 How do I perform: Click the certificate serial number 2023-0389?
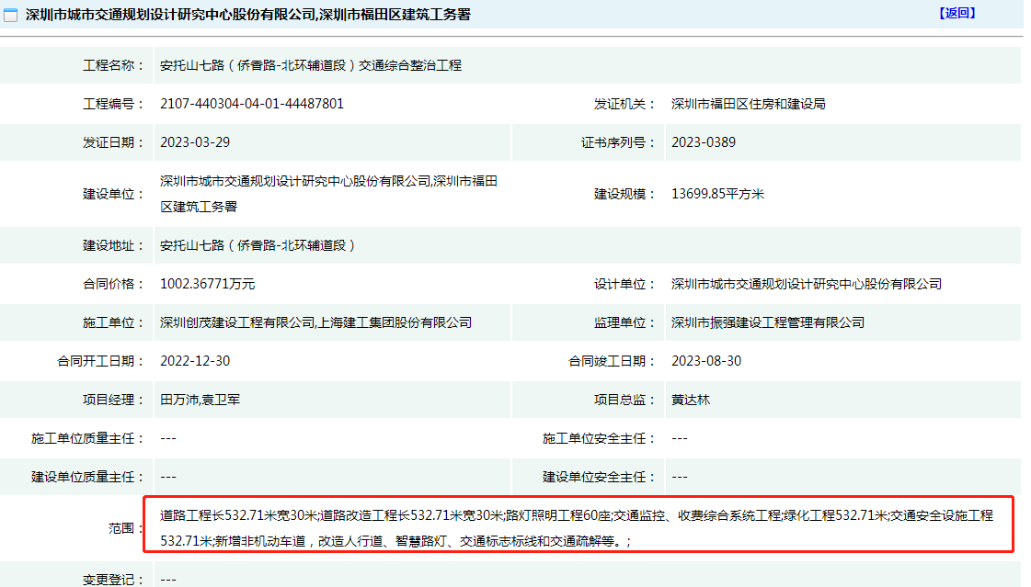pyautogui.click(x=703, y=142)
